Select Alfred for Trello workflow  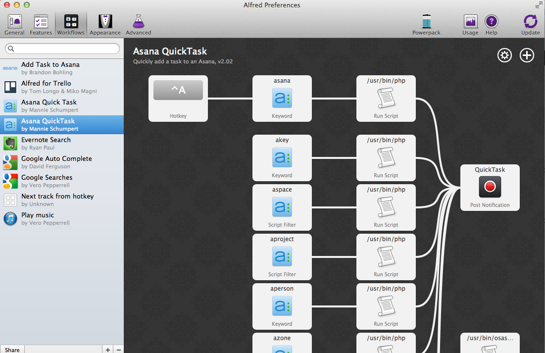62,87
